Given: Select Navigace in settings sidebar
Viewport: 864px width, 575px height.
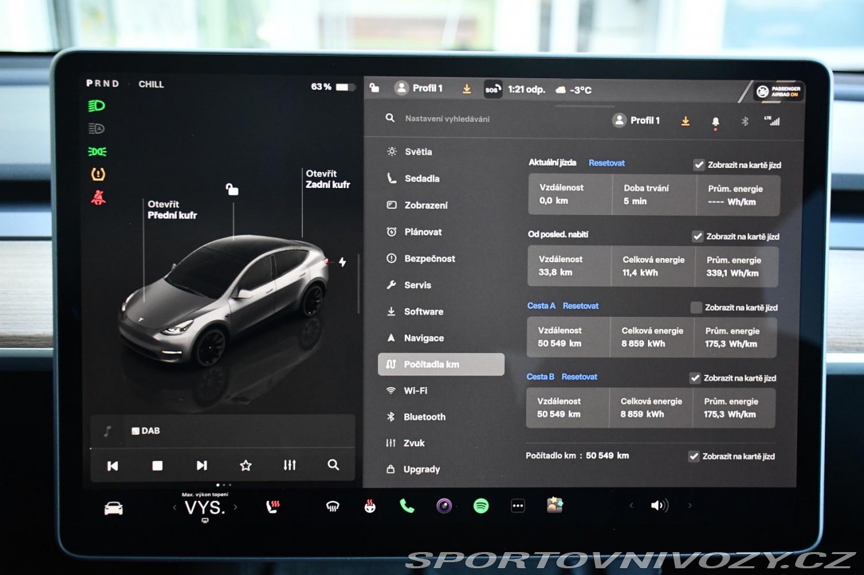Looking at the screenshot, I should [424, 338].
